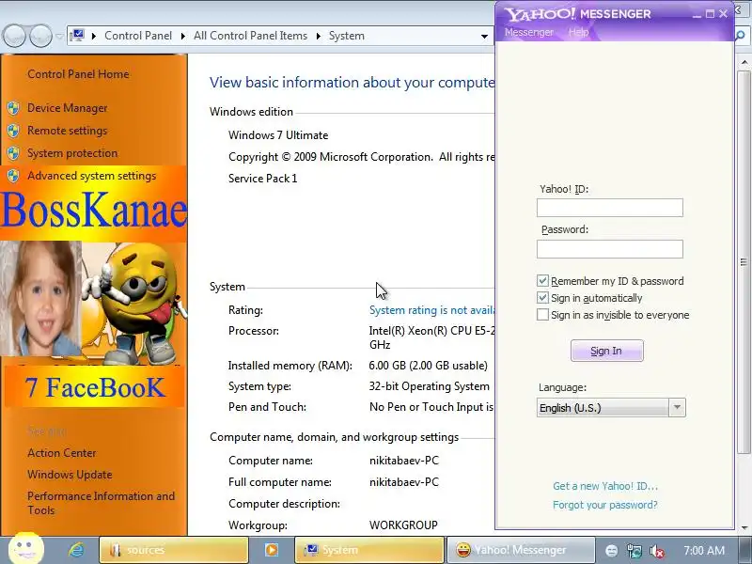The height and width of the screenshot is (564, 752).
Task: Select Control Panel breadcrumb
Action: (x=138, y=36)
